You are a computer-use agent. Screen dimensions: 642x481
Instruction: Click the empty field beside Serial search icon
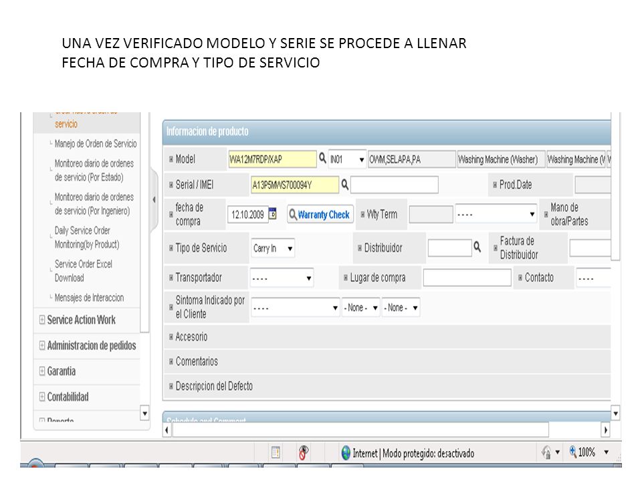pyautogui.click(x=395, y=185)
